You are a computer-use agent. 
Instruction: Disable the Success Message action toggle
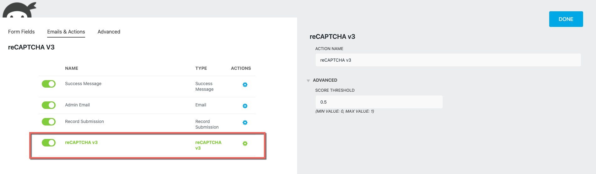click(49, 84)
